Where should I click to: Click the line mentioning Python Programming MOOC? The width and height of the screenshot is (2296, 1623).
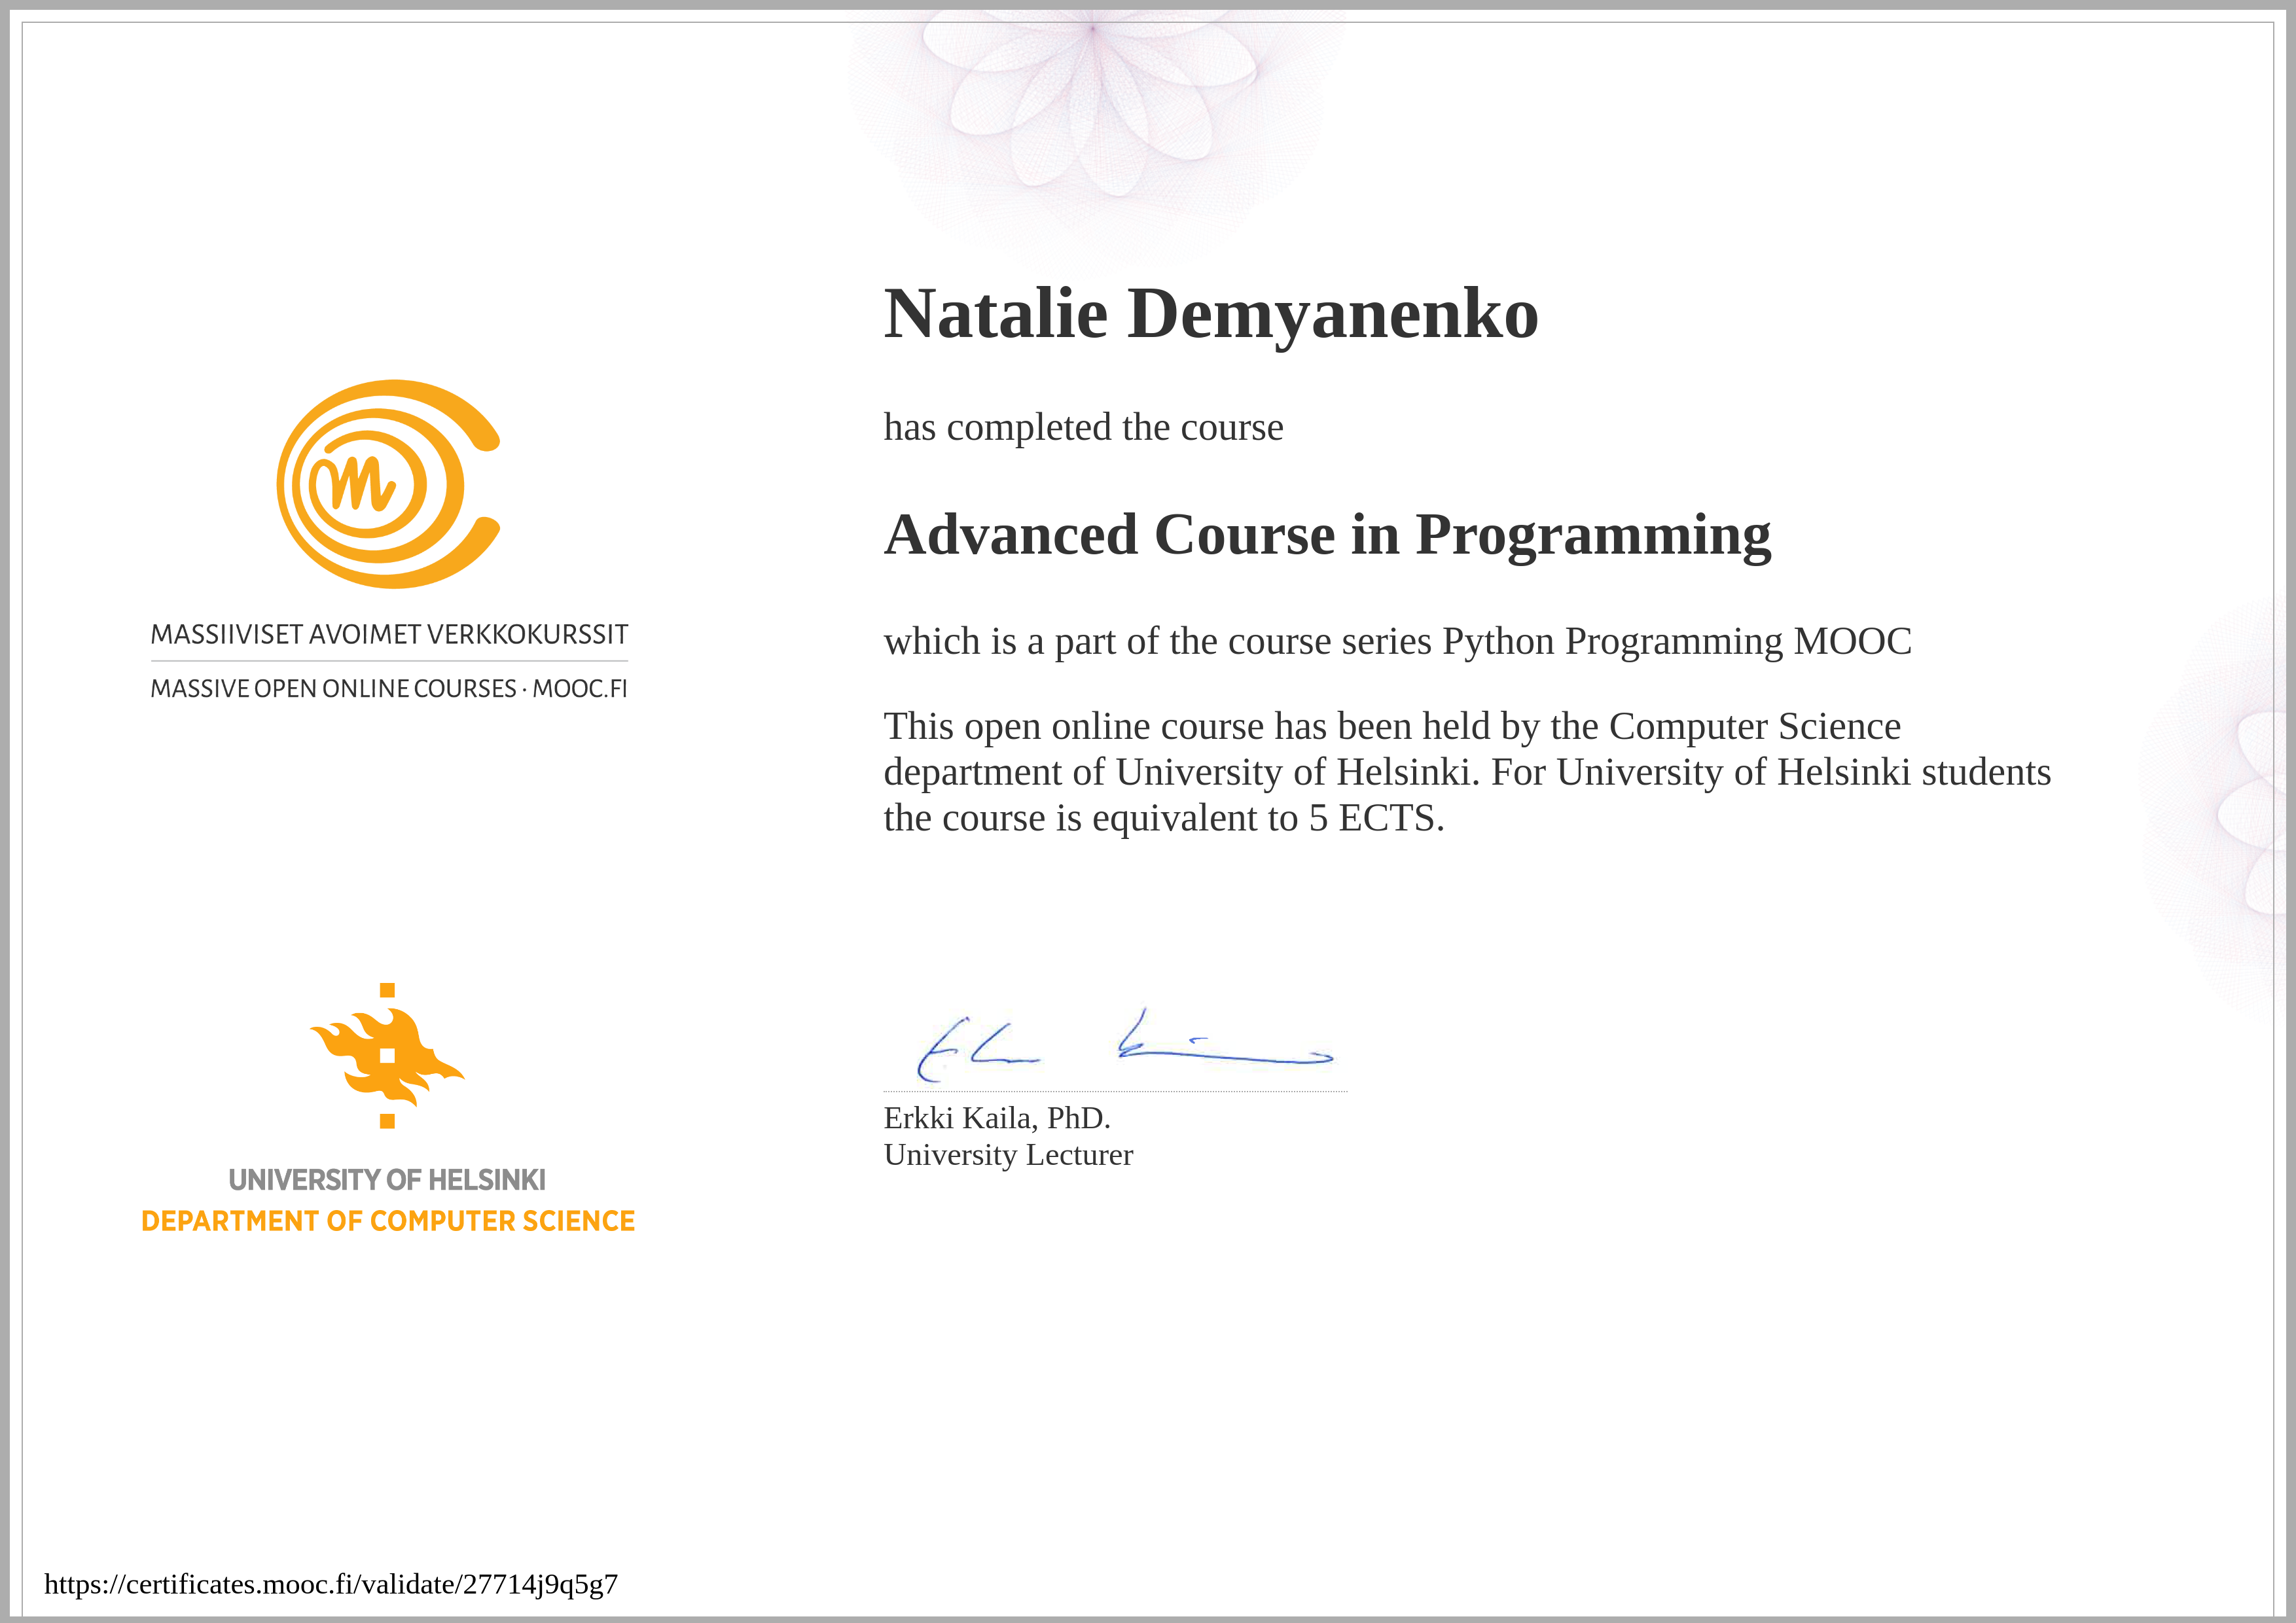pos(1397,642)
